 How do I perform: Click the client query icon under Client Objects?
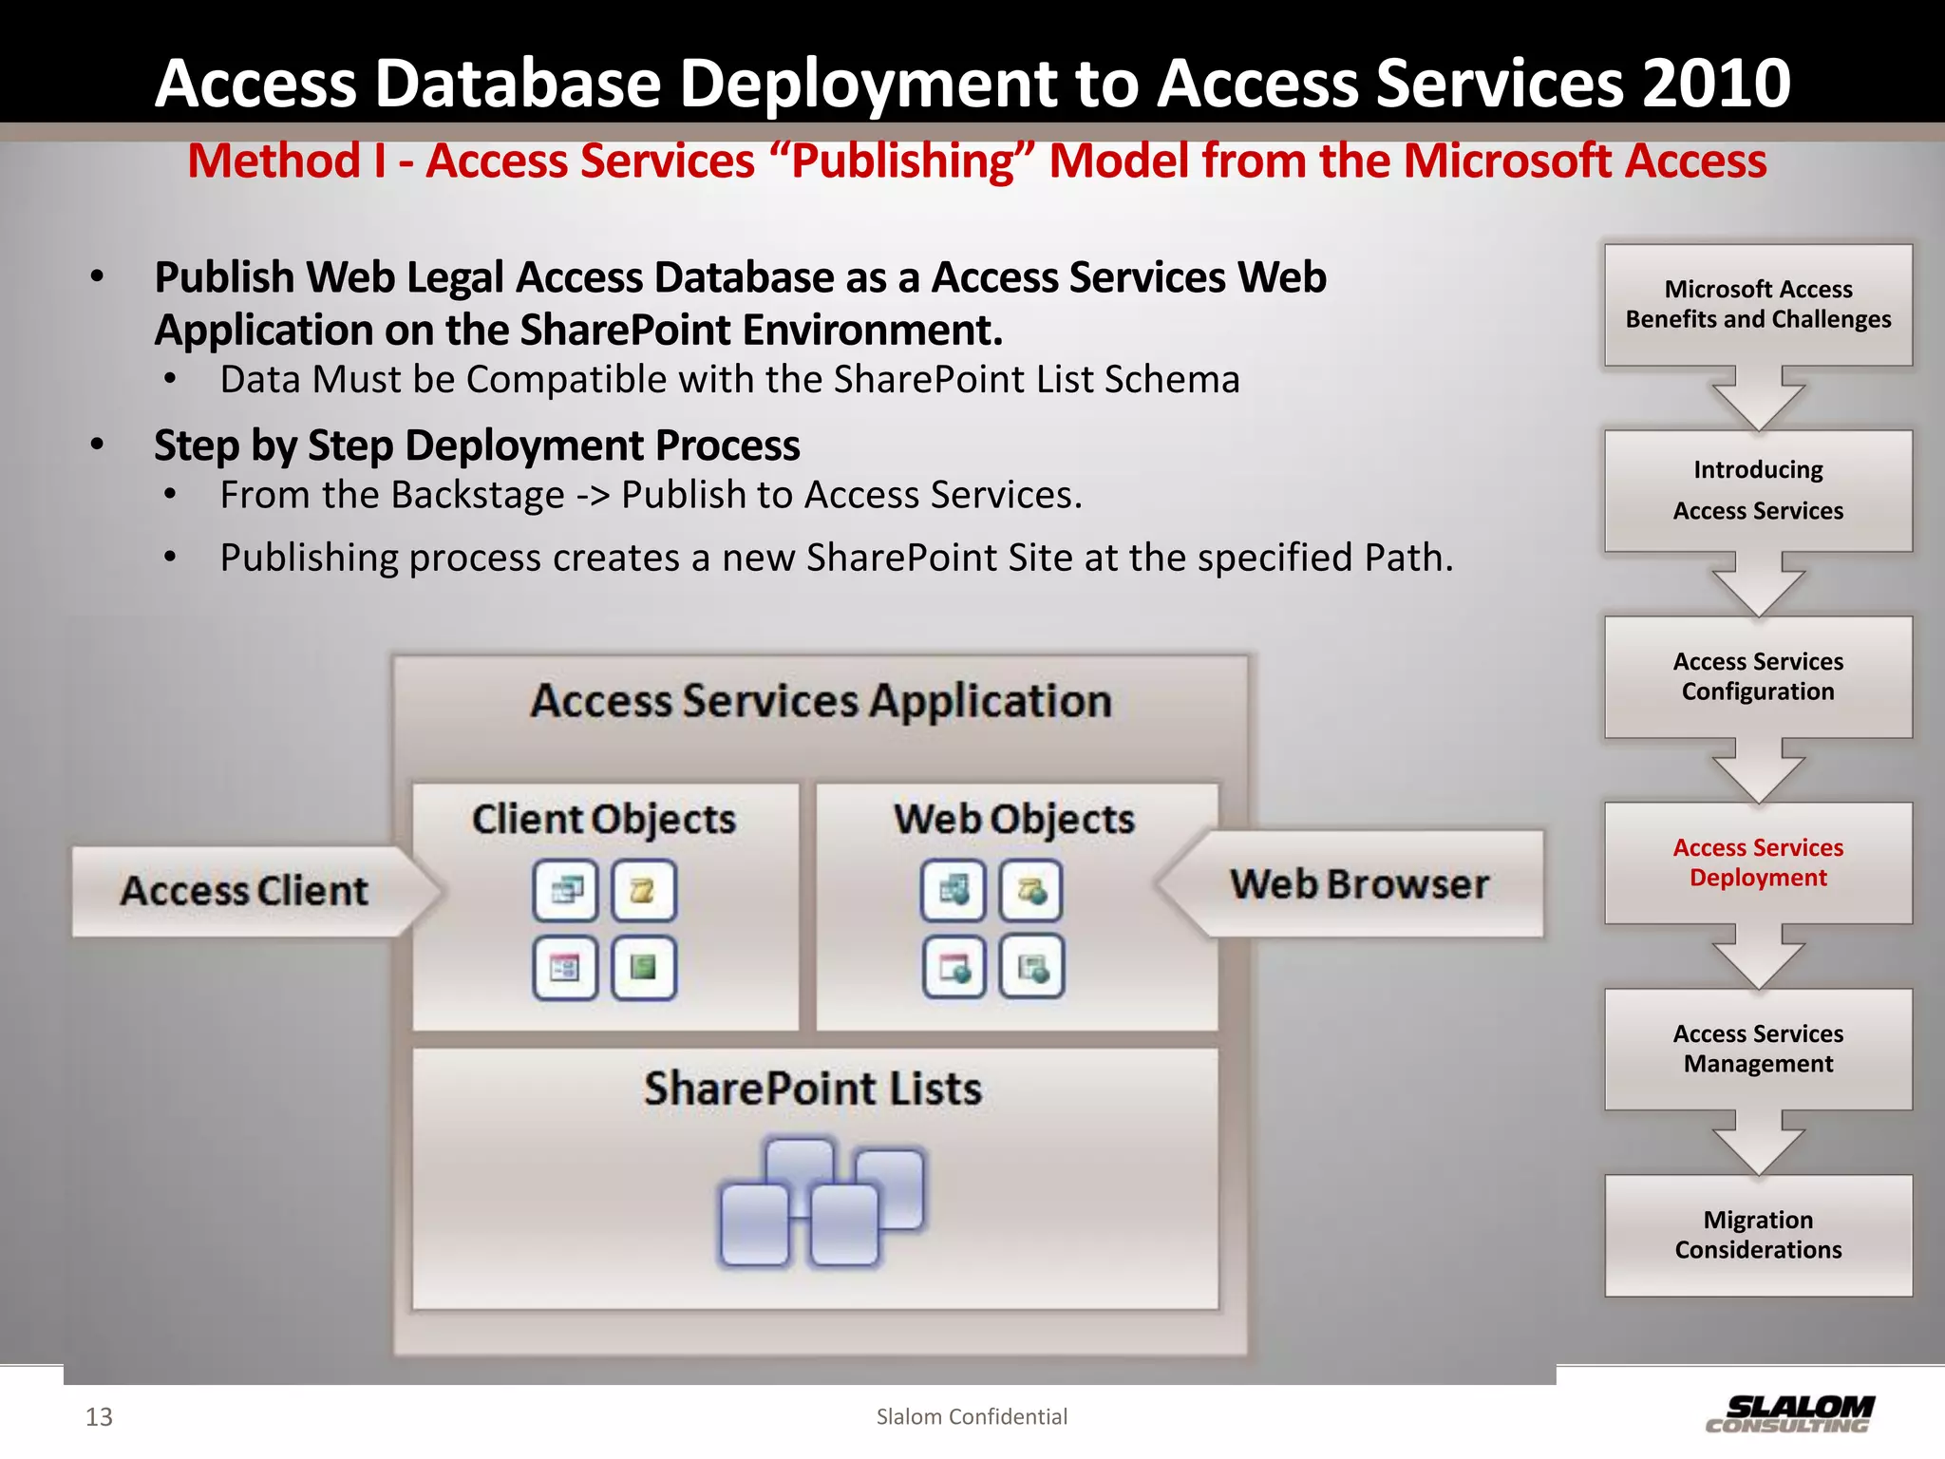(x=566, y=890)
